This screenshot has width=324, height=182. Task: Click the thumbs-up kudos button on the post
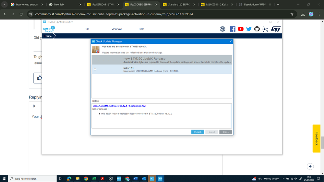pos(38,78)
